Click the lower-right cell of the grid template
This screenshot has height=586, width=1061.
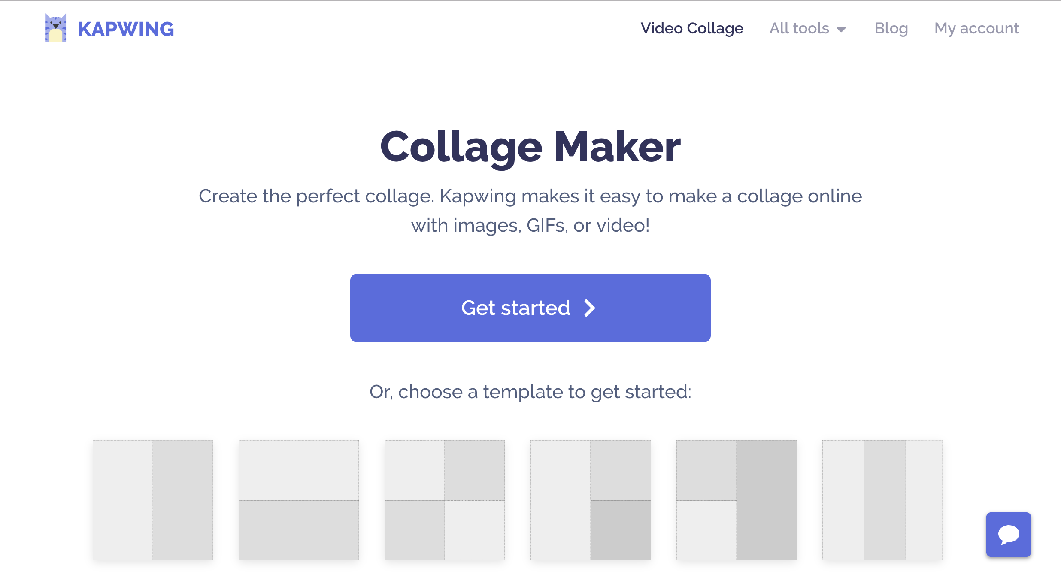coord(475,530)
